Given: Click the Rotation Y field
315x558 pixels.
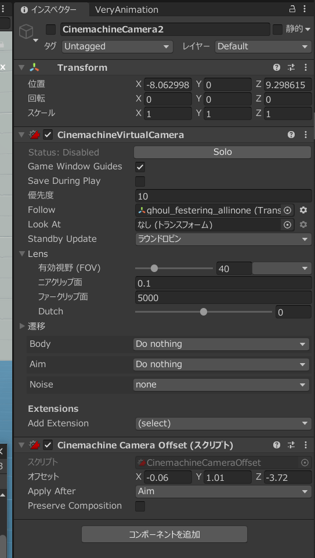Looking at the screenshot, I should (x=228, y=99).
